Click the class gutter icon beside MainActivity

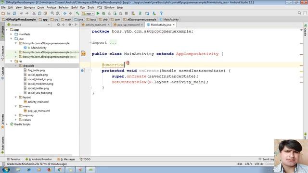point(83,53)
